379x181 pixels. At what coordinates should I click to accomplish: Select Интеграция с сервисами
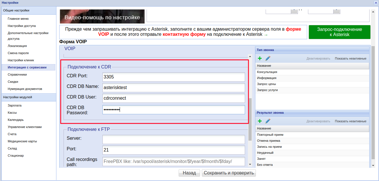(28, 67)
